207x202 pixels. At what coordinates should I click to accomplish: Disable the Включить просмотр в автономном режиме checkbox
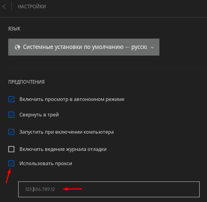point(11,99)
